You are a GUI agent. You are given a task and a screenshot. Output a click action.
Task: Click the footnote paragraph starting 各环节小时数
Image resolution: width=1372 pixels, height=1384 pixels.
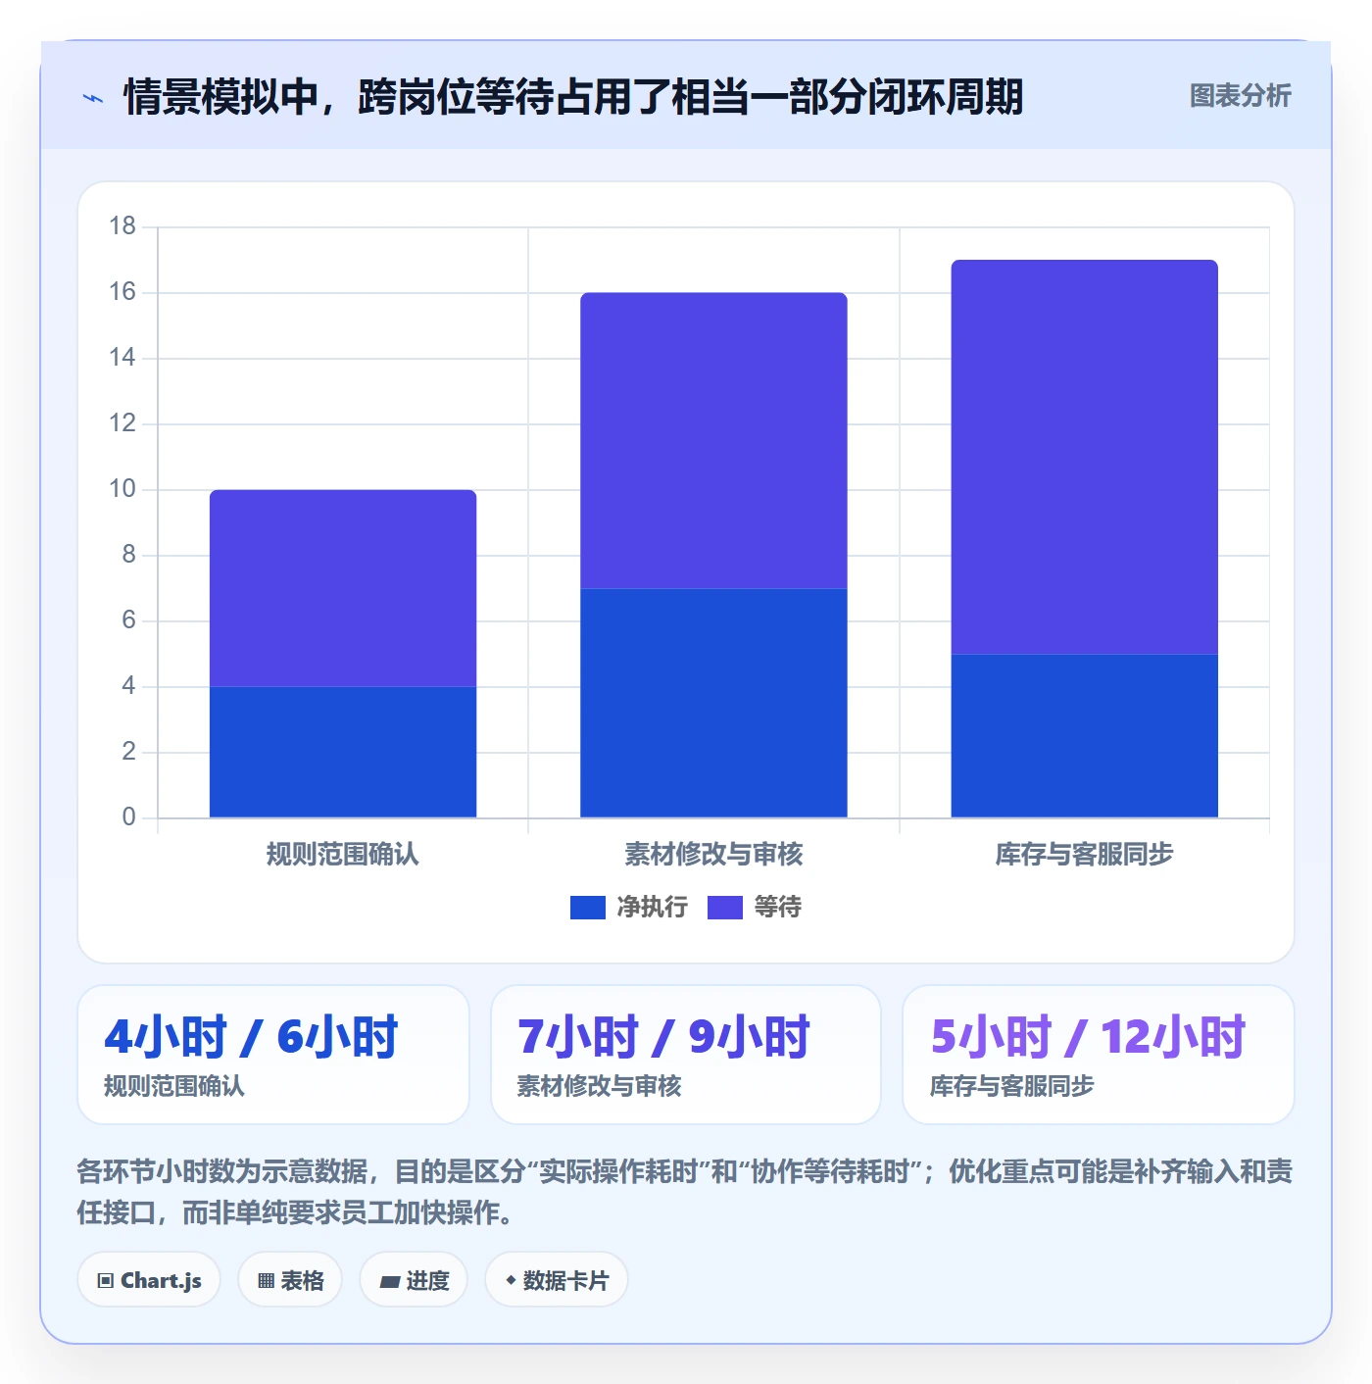click(x=685, y=1192)
